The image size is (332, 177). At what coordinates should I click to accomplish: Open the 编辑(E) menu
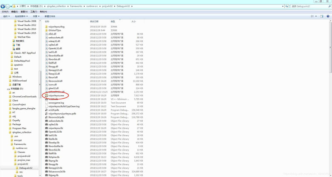point(15,12)
